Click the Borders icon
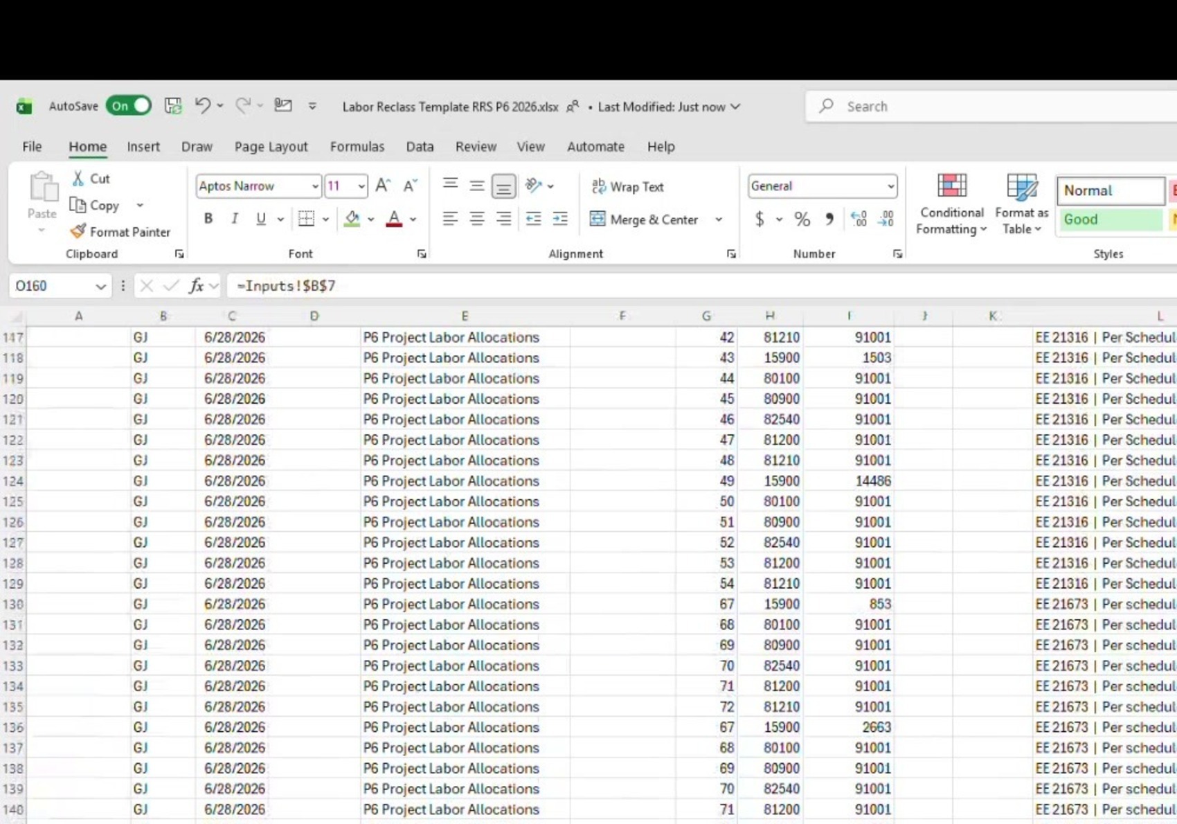 pos(306,219)
